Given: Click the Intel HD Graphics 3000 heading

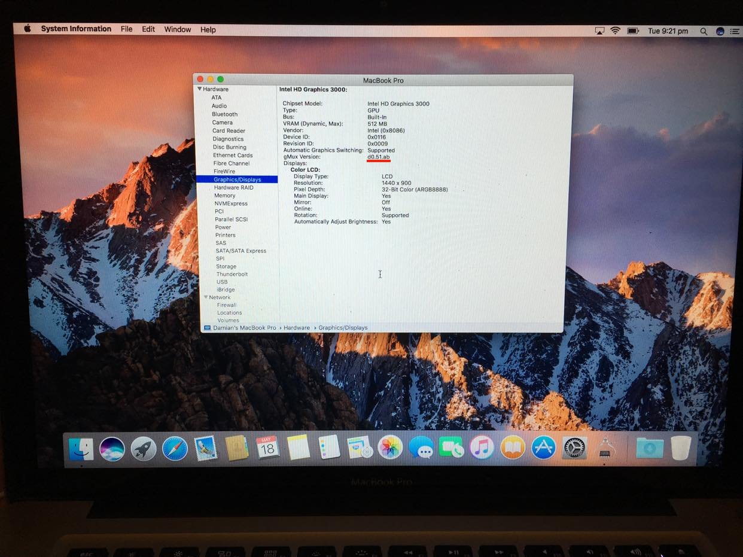Looking at the screenshot, I should 313,90.
